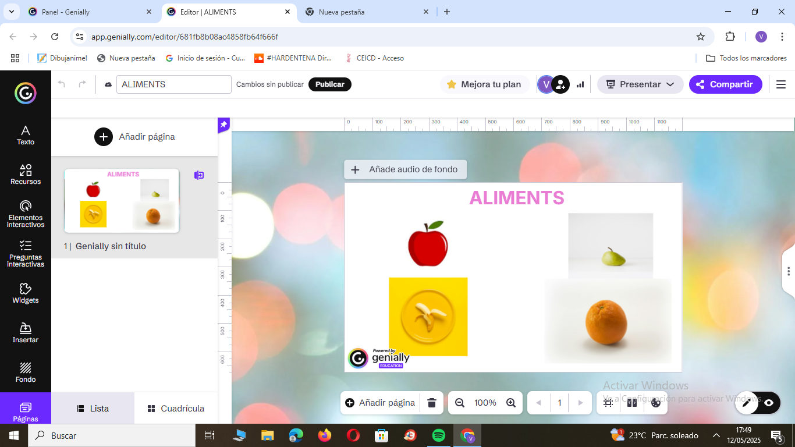Viewport: 795px width, 447px height.
Task: Open the Elementos interactivos panel
Action: 25,214
